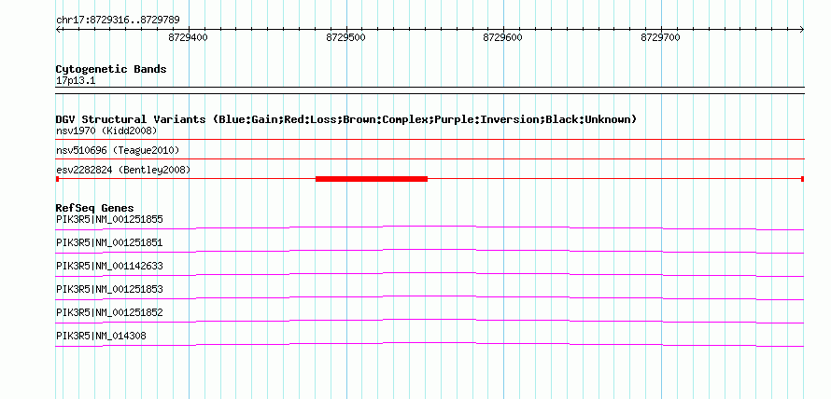Open transcript PIK3R5|NM_001251853
The height and width of the screenshot is (399, 831).
tap(109, 289)
